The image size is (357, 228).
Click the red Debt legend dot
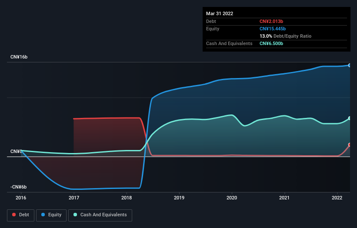(14, 215)
